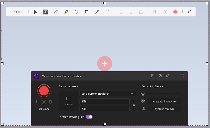Click the height field showing 531
This screenshot has height=128, width=210.
tap(104, 109)
